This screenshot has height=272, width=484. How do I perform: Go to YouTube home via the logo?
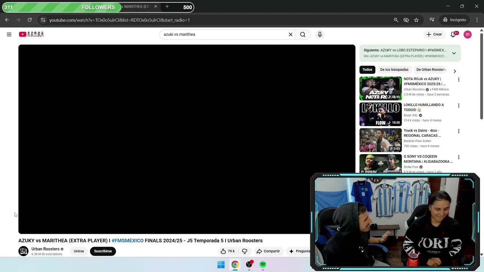click(x=31, y=34)
